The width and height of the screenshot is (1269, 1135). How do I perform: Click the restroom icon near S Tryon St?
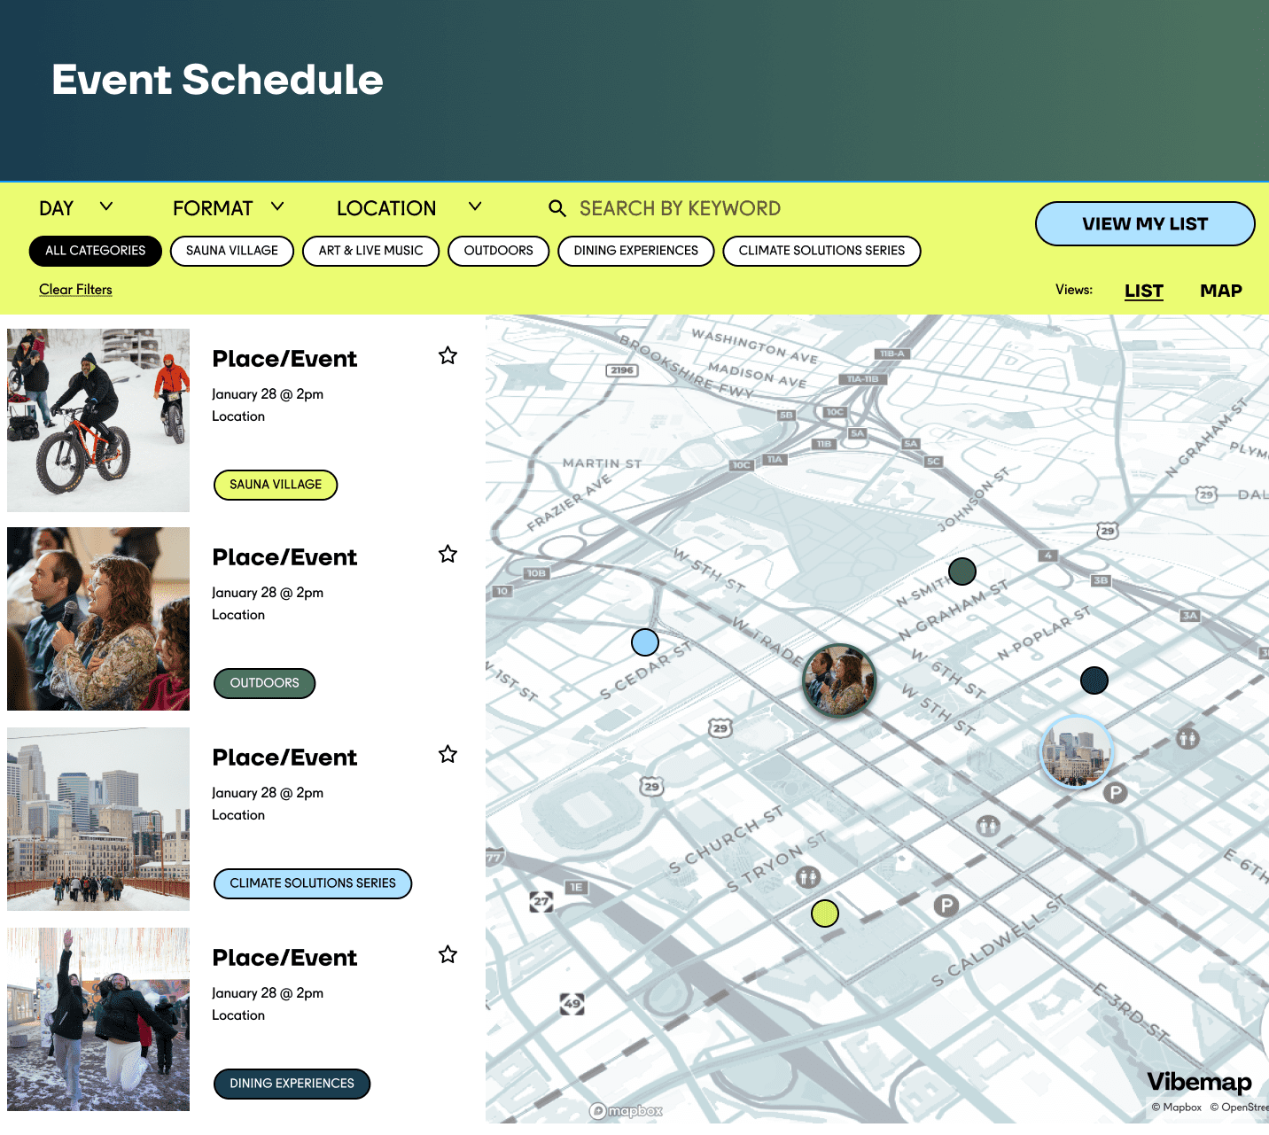coord(807,877)
